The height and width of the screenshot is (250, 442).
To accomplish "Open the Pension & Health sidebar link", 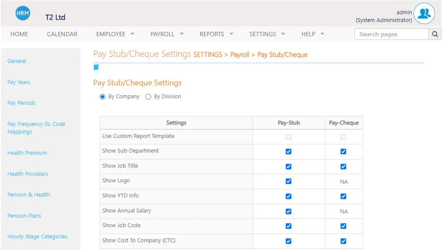I will (x=29, y=194).
